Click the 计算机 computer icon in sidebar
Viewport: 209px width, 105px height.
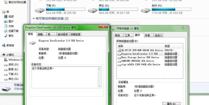4,55
